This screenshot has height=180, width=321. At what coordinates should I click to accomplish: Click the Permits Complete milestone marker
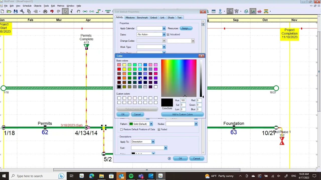[86, 46]
